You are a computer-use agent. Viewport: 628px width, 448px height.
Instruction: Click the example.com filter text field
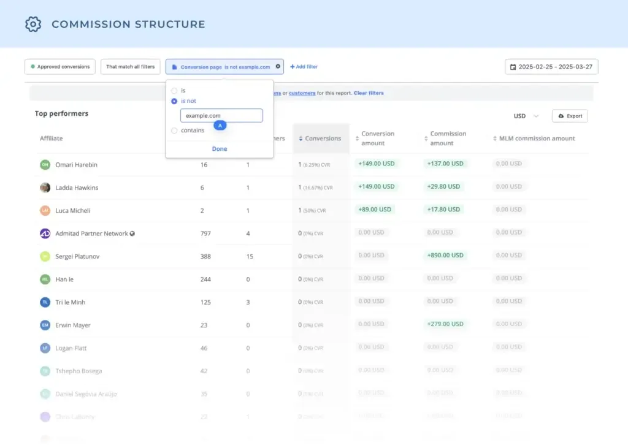221,115
